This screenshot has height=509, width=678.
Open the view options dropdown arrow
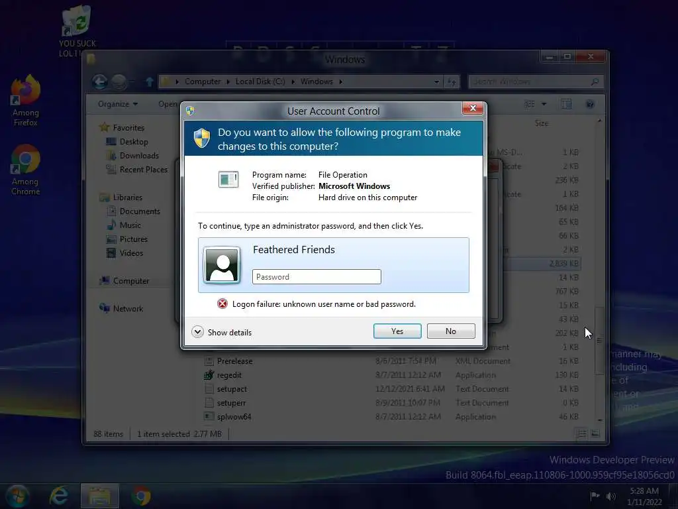544,104
